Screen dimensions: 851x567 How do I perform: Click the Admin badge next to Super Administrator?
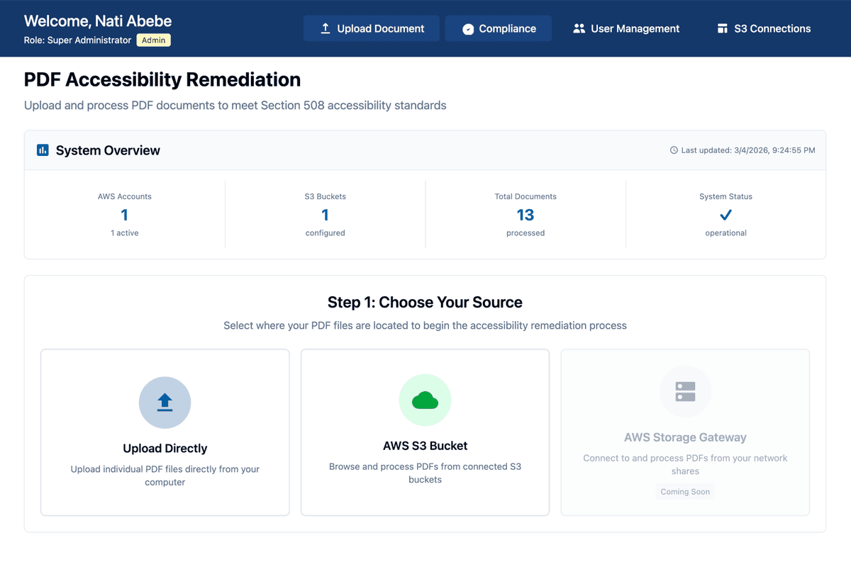153,40
